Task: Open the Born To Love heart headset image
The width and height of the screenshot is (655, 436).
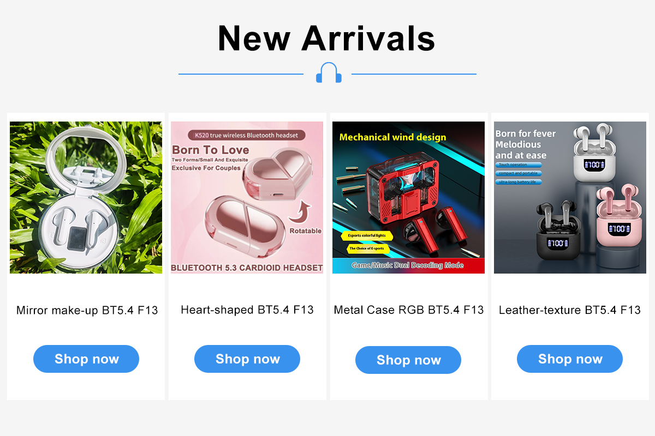Action: pyautogui.click(x=247, y=197)
